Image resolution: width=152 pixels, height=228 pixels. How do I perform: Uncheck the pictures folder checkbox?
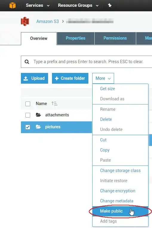(28, 127)
